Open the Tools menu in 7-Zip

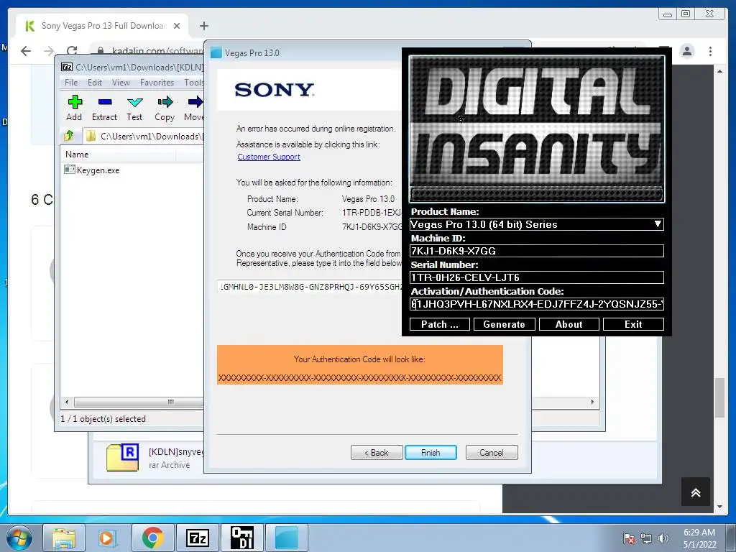(193, 83)
